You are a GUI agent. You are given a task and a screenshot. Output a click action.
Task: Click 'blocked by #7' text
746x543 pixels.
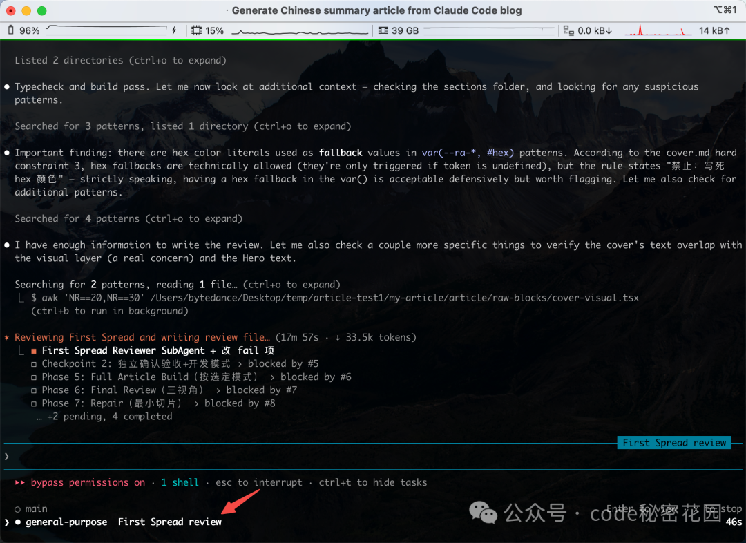click(262, 391)
